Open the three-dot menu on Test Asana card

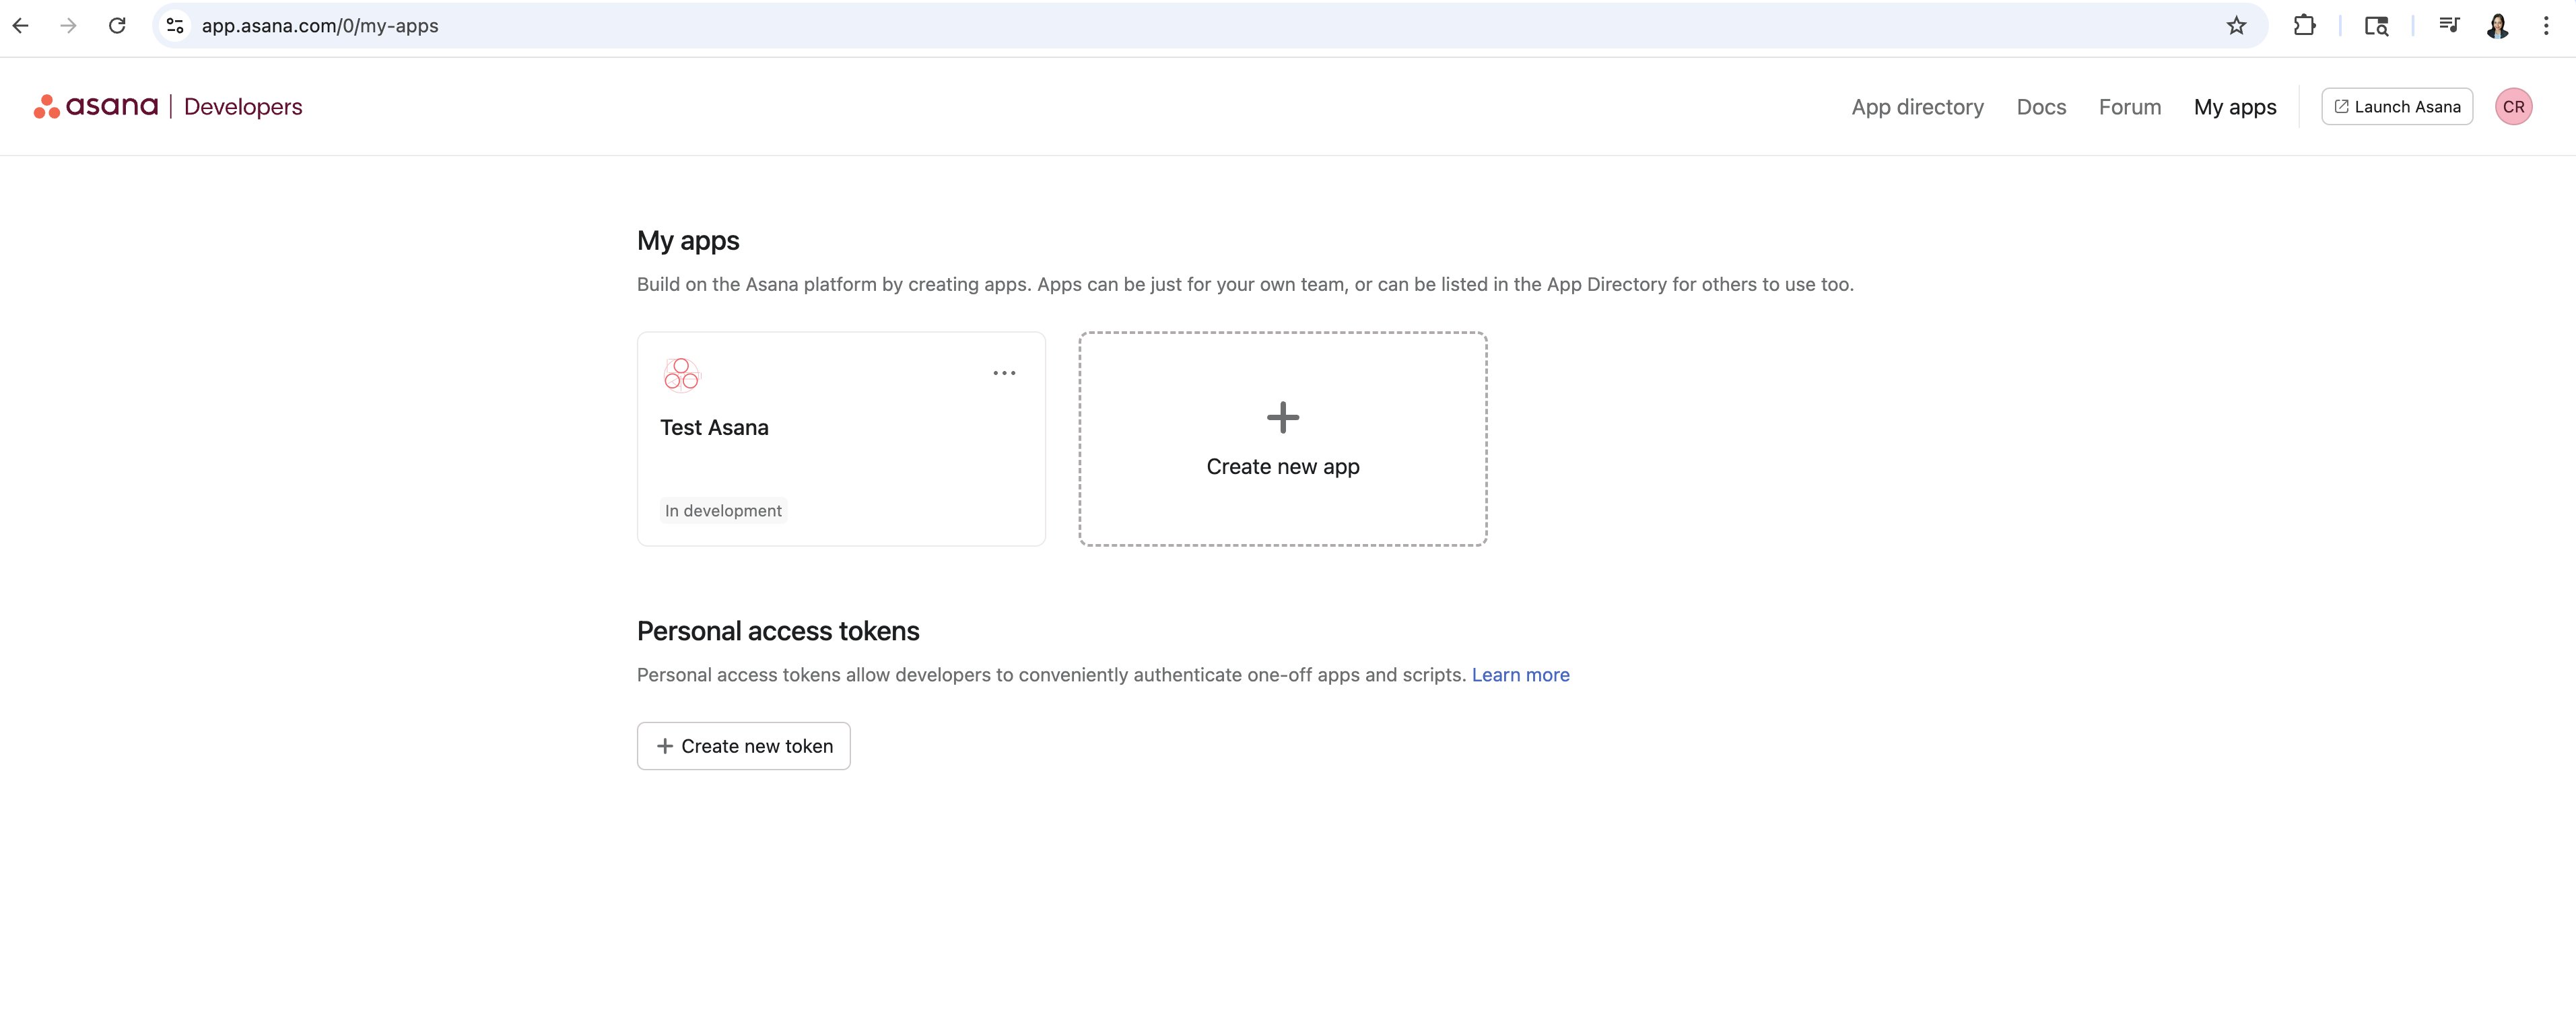pyautogui.click(x=1004, y=372)
